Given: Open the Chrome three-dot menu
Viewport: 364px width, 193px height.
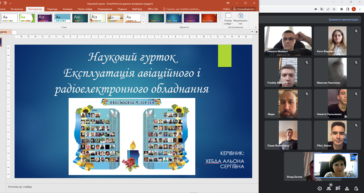Looking at the screenshot, I should tap(359, 9).
